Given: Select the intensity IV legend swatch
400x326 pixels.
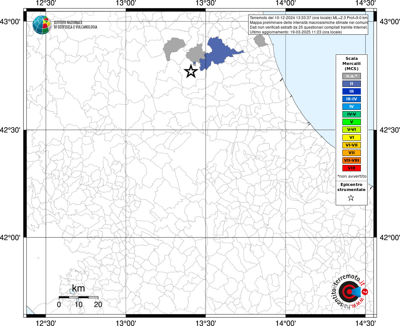Looking at the screenshot, I should click(x=352, y=107).
